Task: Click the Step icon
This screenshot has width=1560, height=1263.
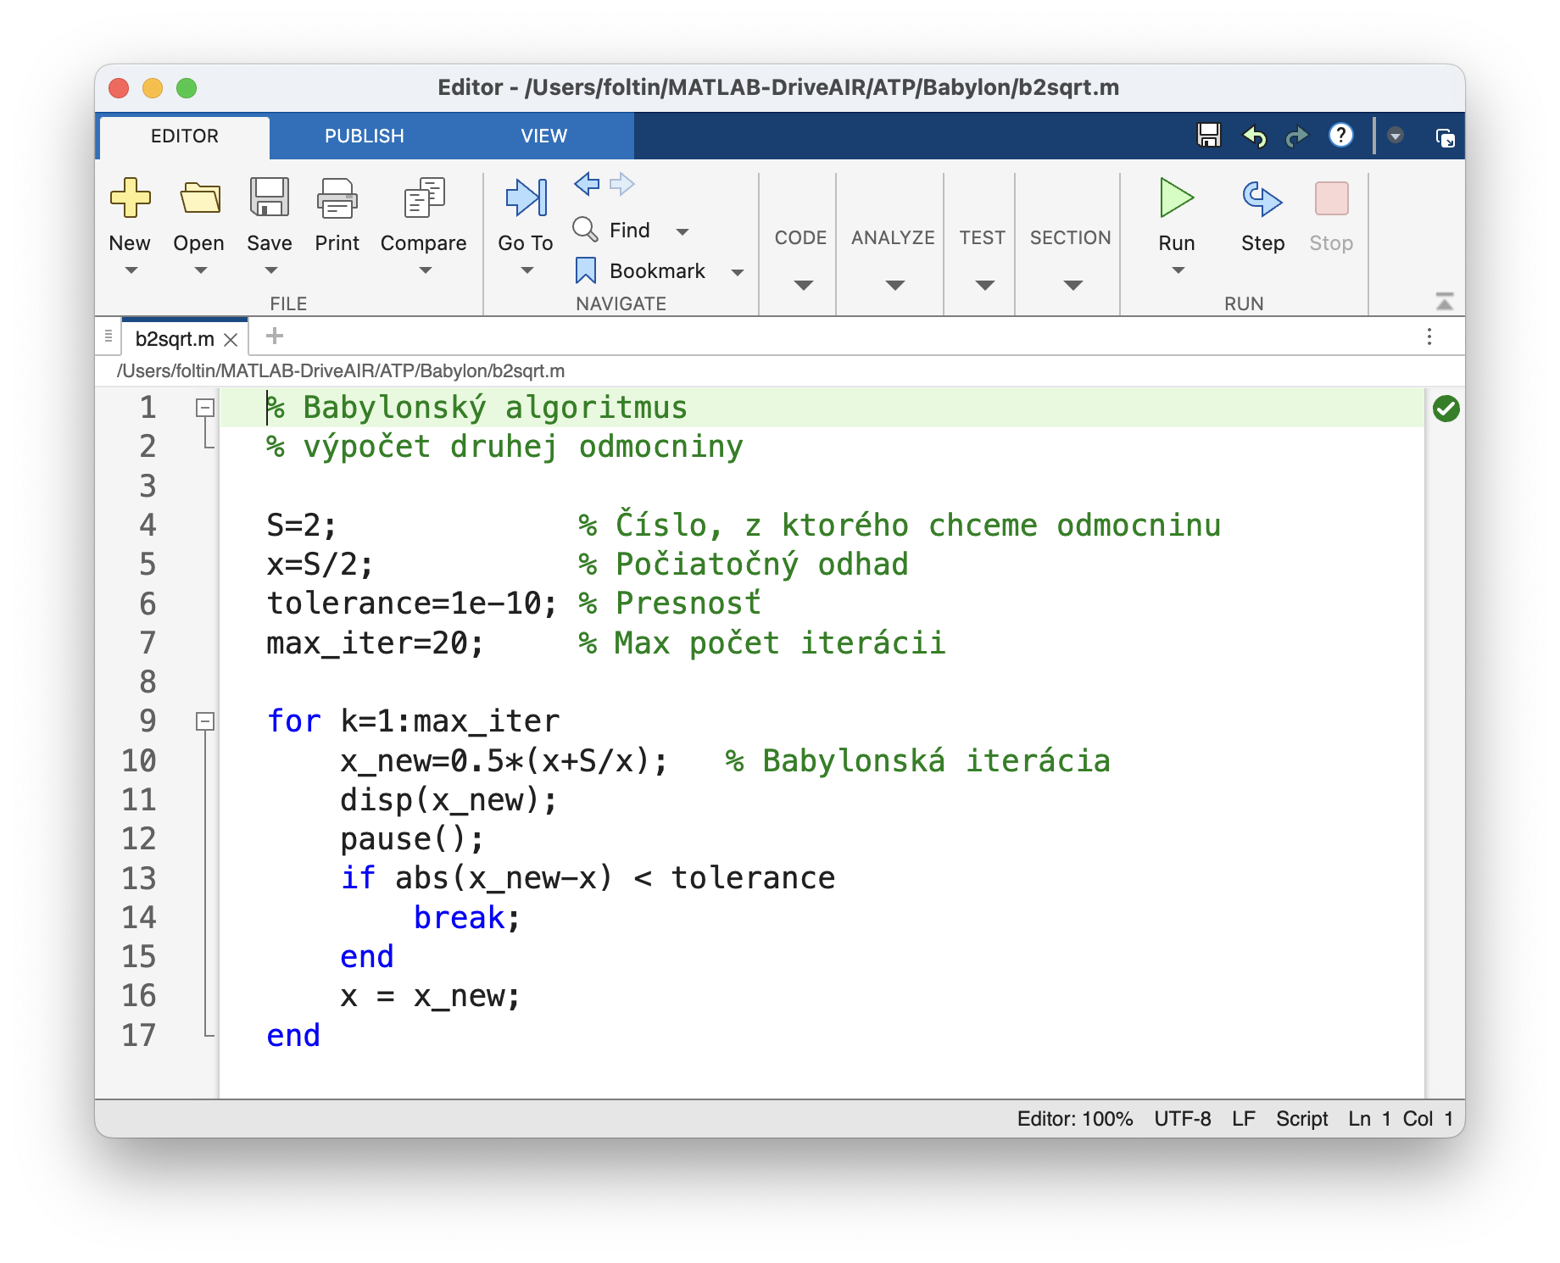Action: tap(1262, 198)
